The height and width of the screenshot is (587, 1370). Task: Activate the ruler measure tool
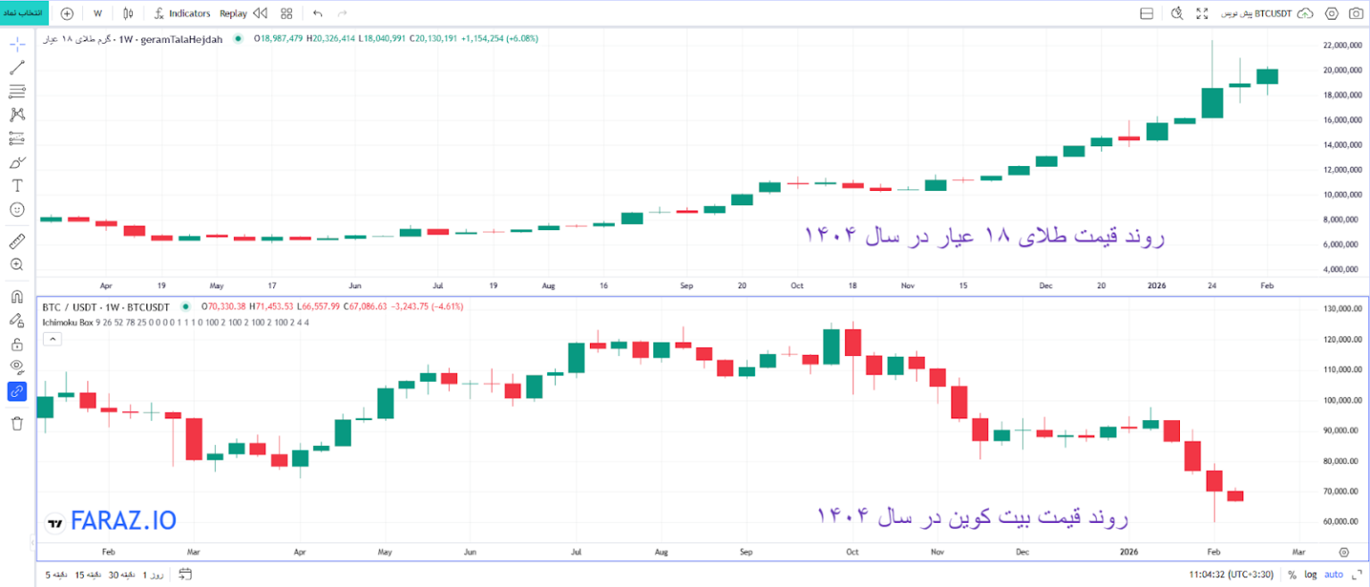(x=17, y=242)
